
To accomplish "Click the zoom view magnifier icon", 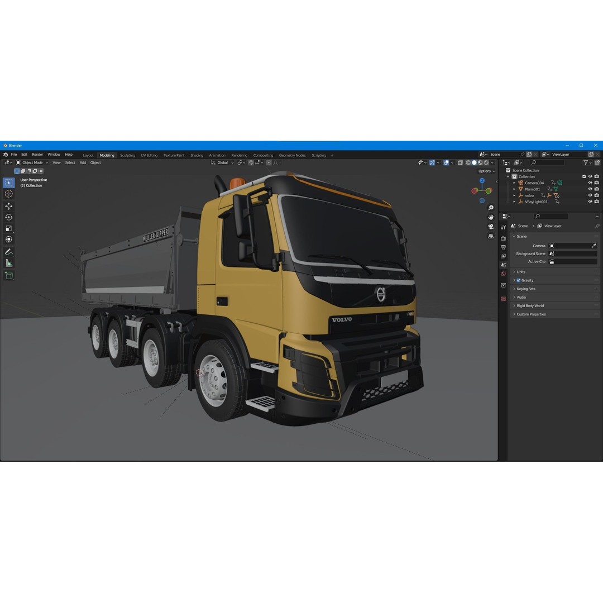I will pos(491,208).
